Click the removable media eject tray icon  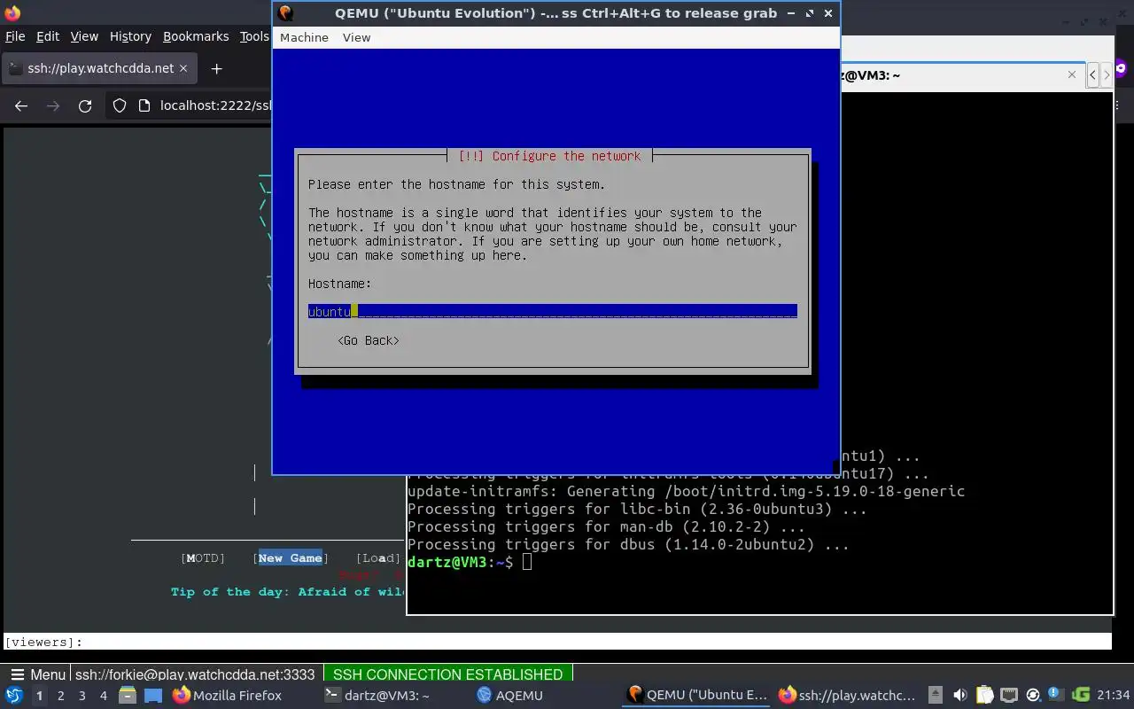click(936, 696)
